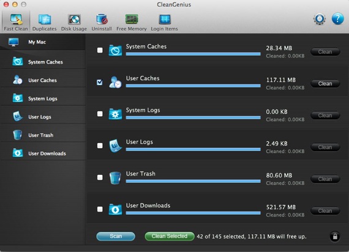Click the User Caches icon in list
The height and width of the screenshot is (252, 349).
(x=115, y=82)
